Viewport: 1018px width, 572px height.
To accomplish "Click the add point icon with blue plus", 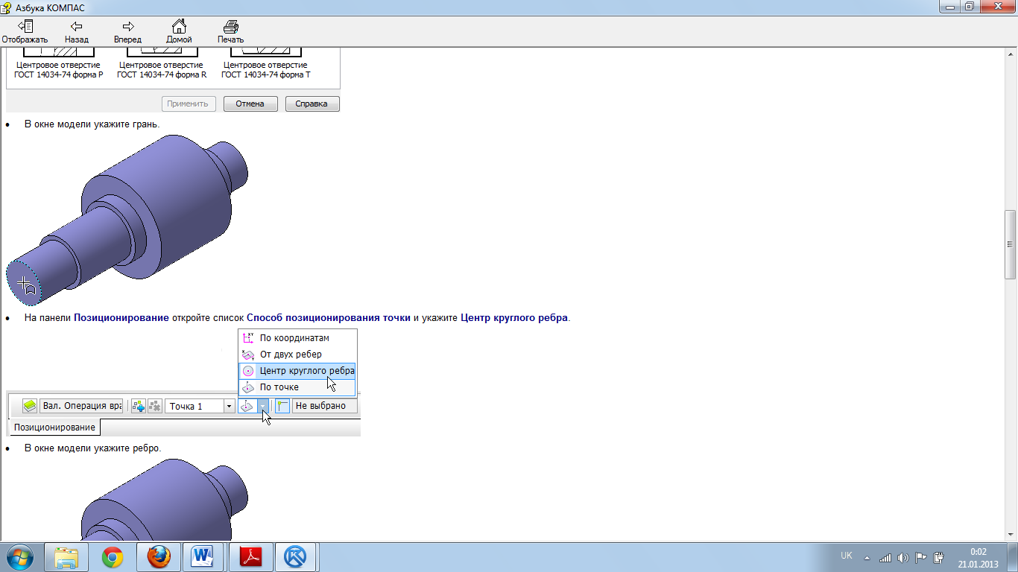I will click(138, 406).
